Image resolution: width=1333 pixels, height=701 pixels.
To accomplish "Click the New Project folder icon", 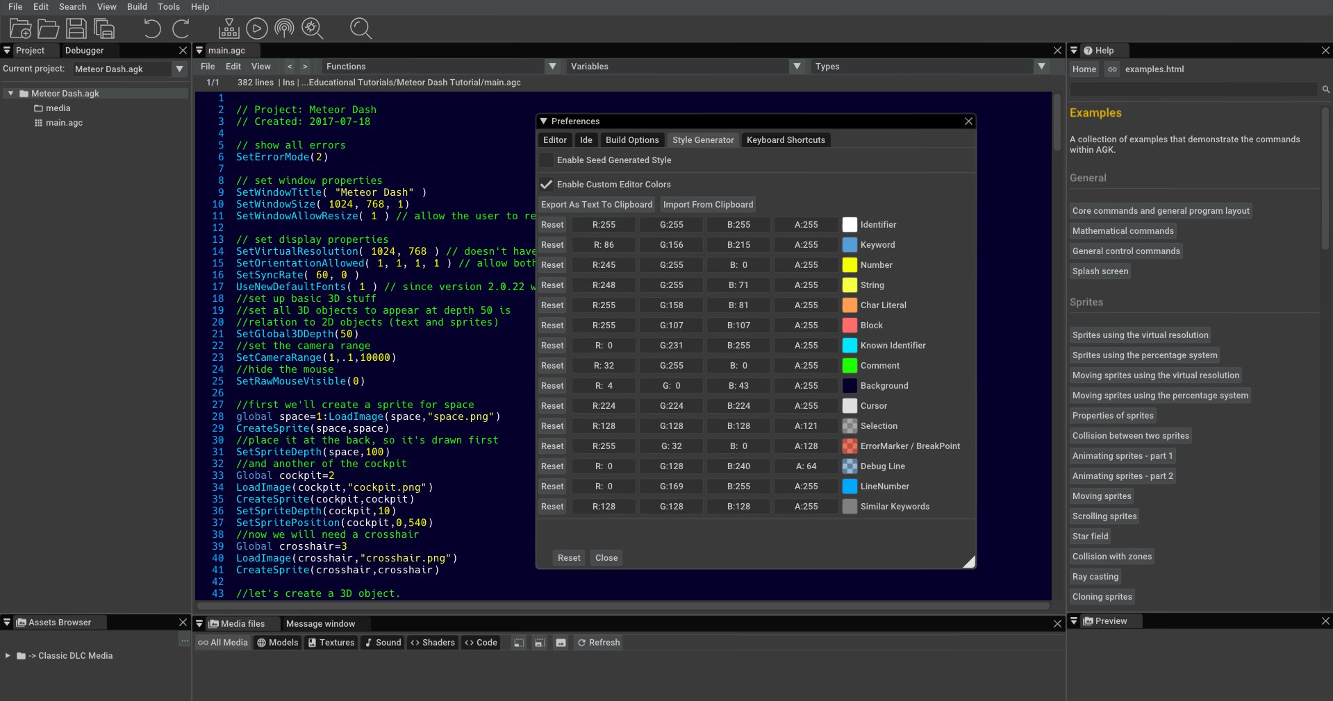I will 20,28.
